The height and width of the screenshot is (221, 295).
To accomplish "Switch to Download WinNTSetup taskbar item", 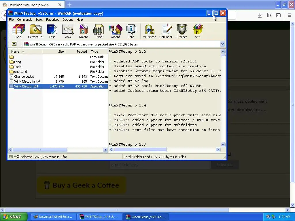I will pos(53,217).
